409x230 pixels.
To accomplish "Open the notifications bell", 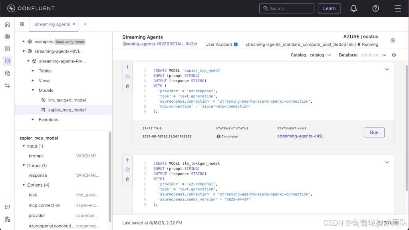I will point(353,9).
